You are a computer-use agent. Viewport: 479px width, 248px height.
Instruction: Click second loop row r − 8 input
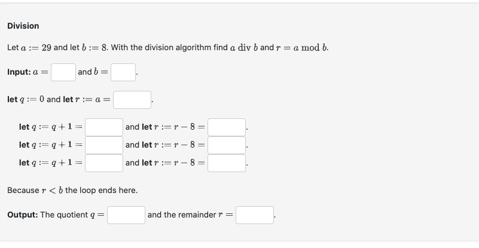tap(227, 145)
